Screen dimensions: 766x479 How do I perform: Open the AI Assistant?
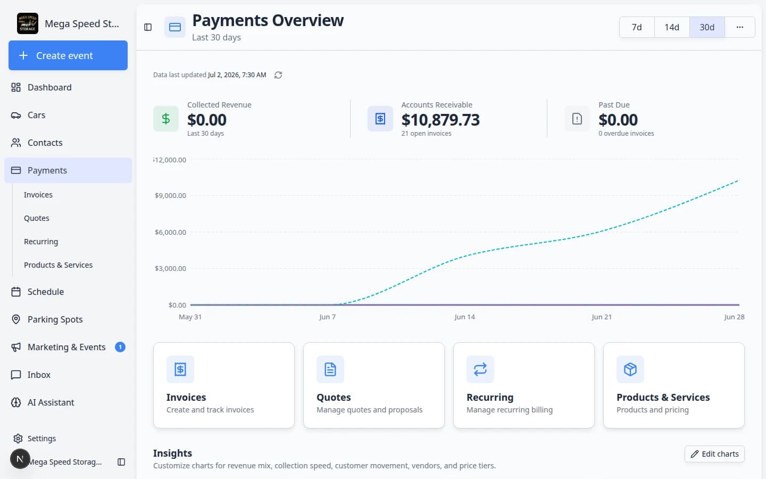pos(68,402)
